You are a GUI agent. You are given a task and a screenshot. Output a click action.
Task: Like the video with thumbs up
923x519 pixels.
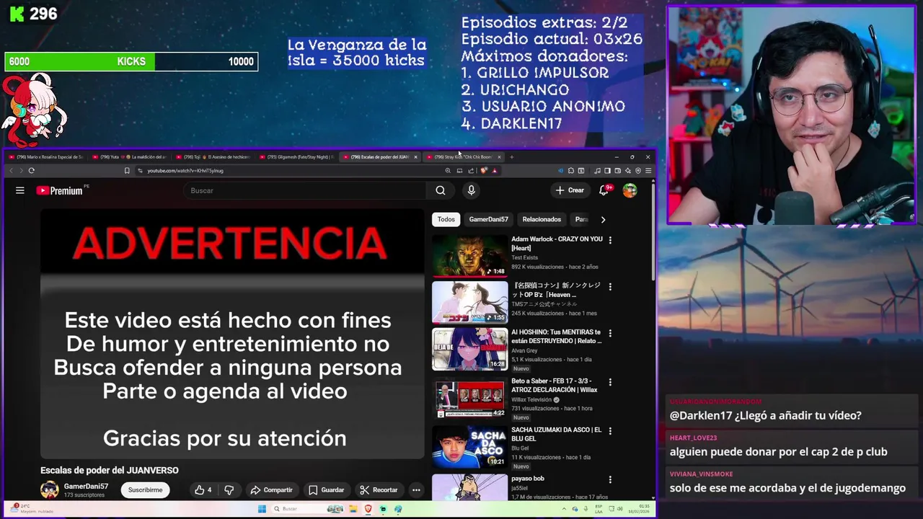203,490
